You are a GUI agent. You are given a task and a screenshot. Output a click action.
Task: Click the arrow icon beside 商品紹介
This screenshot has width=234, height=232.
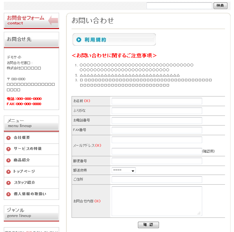[x=9, y=160]
